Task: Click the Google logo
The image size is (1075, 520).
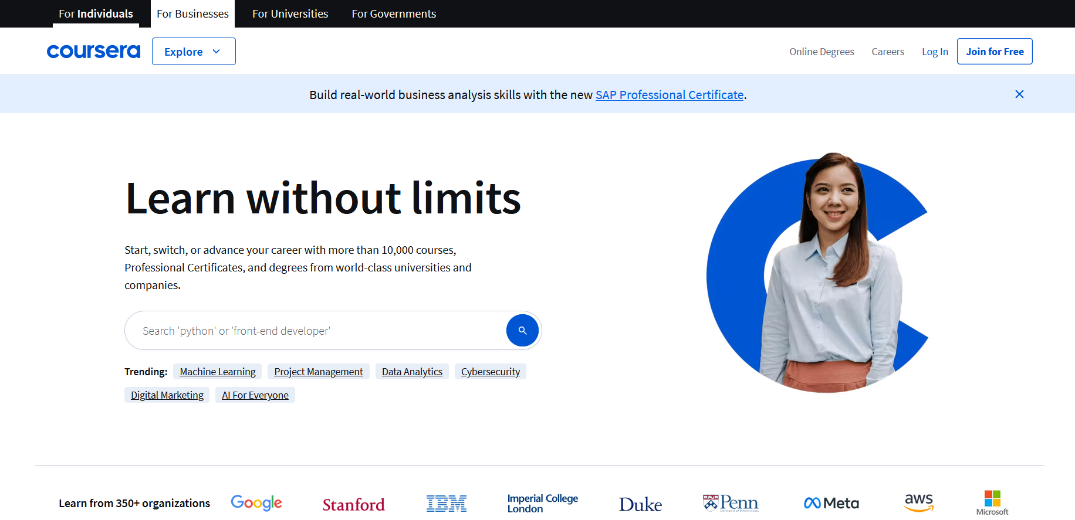Action: [256, 503]
